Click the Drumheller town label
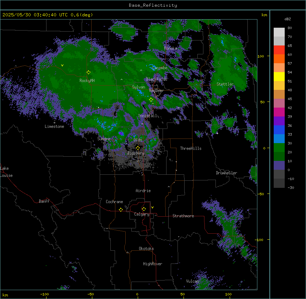 [x=226, y=173]
